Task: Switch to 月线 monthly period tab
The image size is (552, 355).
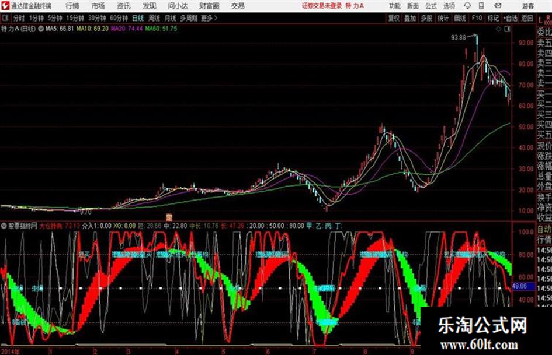Action: 171,18
